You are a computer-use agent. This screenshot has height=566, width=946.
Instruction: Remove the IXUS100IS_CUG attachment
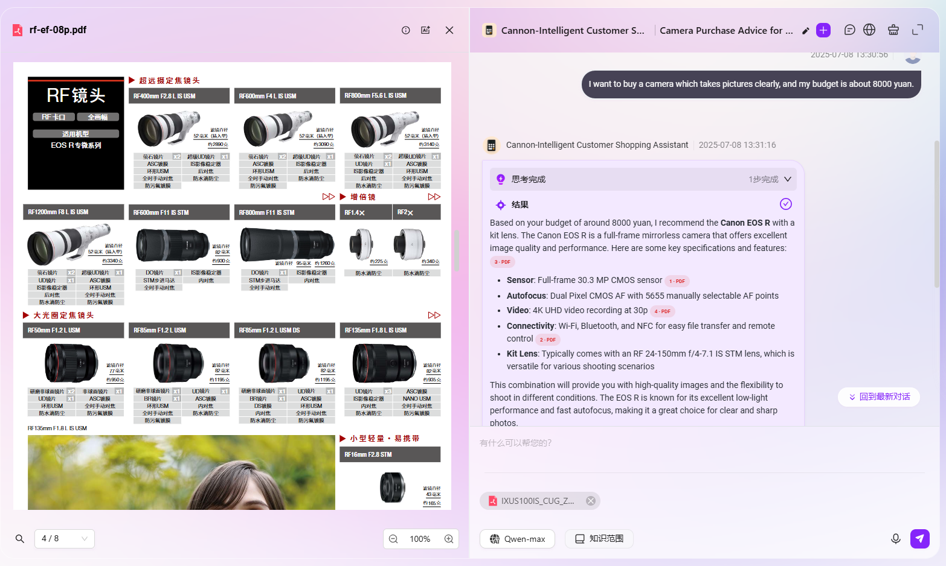click(x=591, y=501)
